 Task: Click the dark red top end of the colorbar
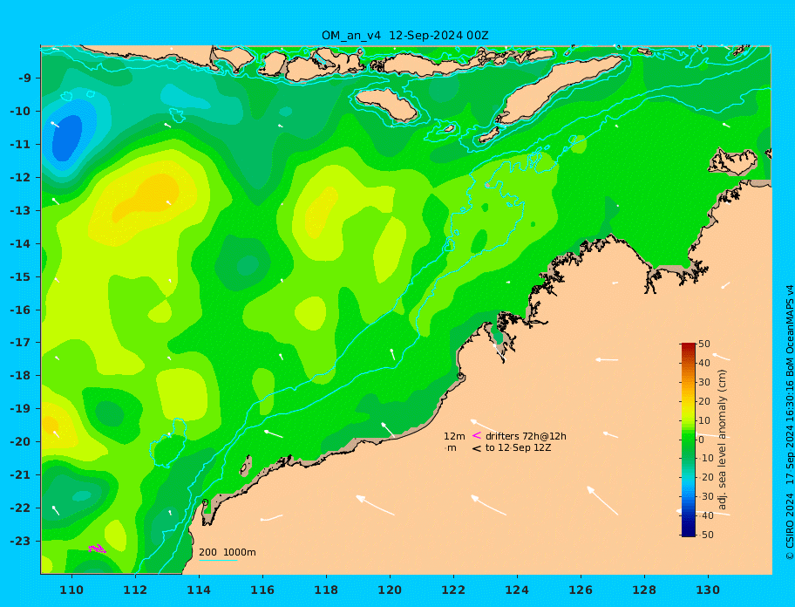tap(688, 346)
